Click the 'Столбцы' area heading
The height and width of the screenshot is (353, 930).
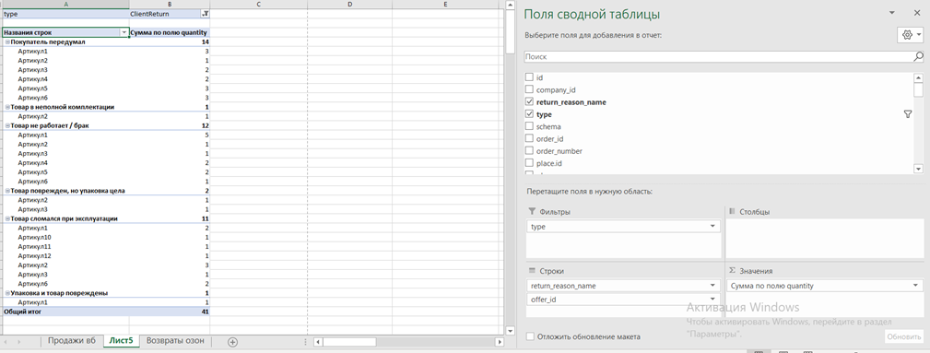coord(756,212)
